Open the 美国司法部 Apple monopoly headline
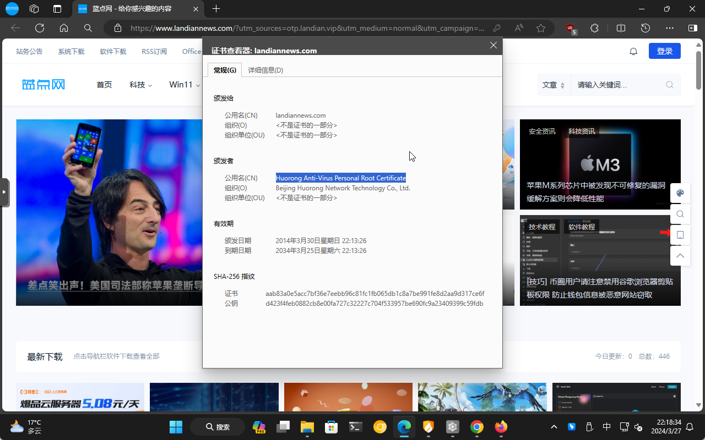The width and height of the screenshot is (705, 440). click(115, 285)
